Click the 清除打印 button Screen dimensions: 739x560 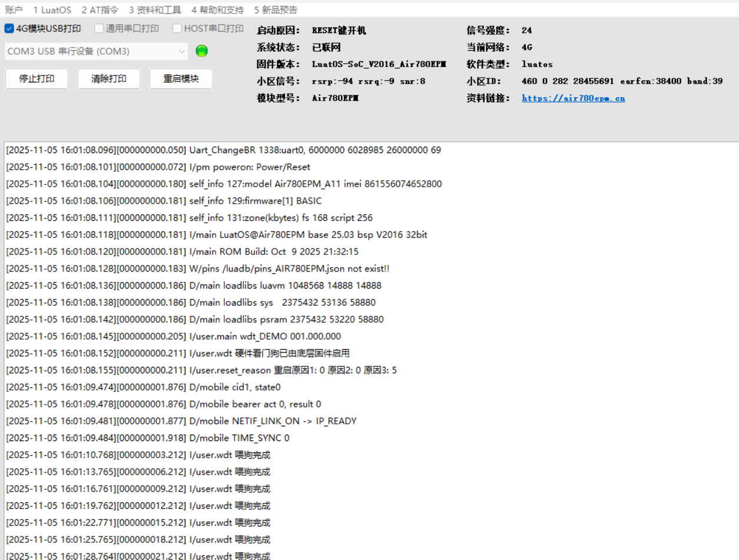coord(109,78)
